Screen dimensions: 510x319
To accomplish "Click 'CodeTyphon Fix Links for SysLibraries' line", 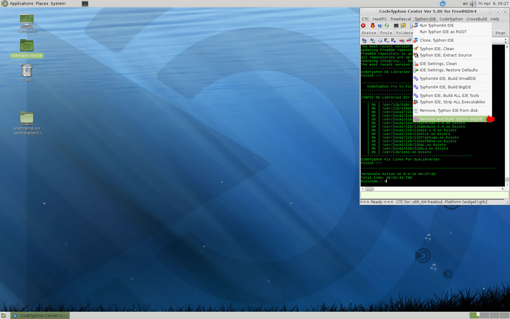I will [400, 159].
